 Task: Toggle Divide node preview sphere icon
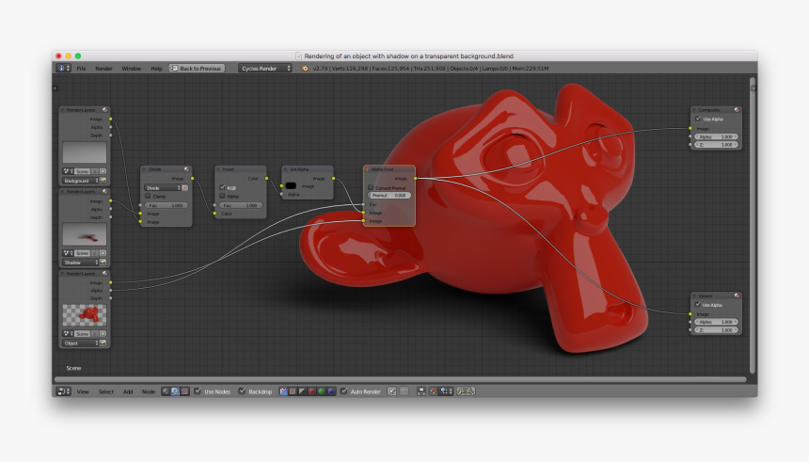tap(187, 169)
